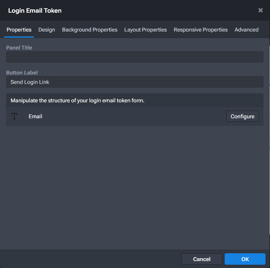
Task: Click the text field icon beside Email
Action: click(x=14, y=116)
